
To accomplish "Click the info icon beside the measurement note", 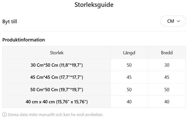I will [4, 114].
